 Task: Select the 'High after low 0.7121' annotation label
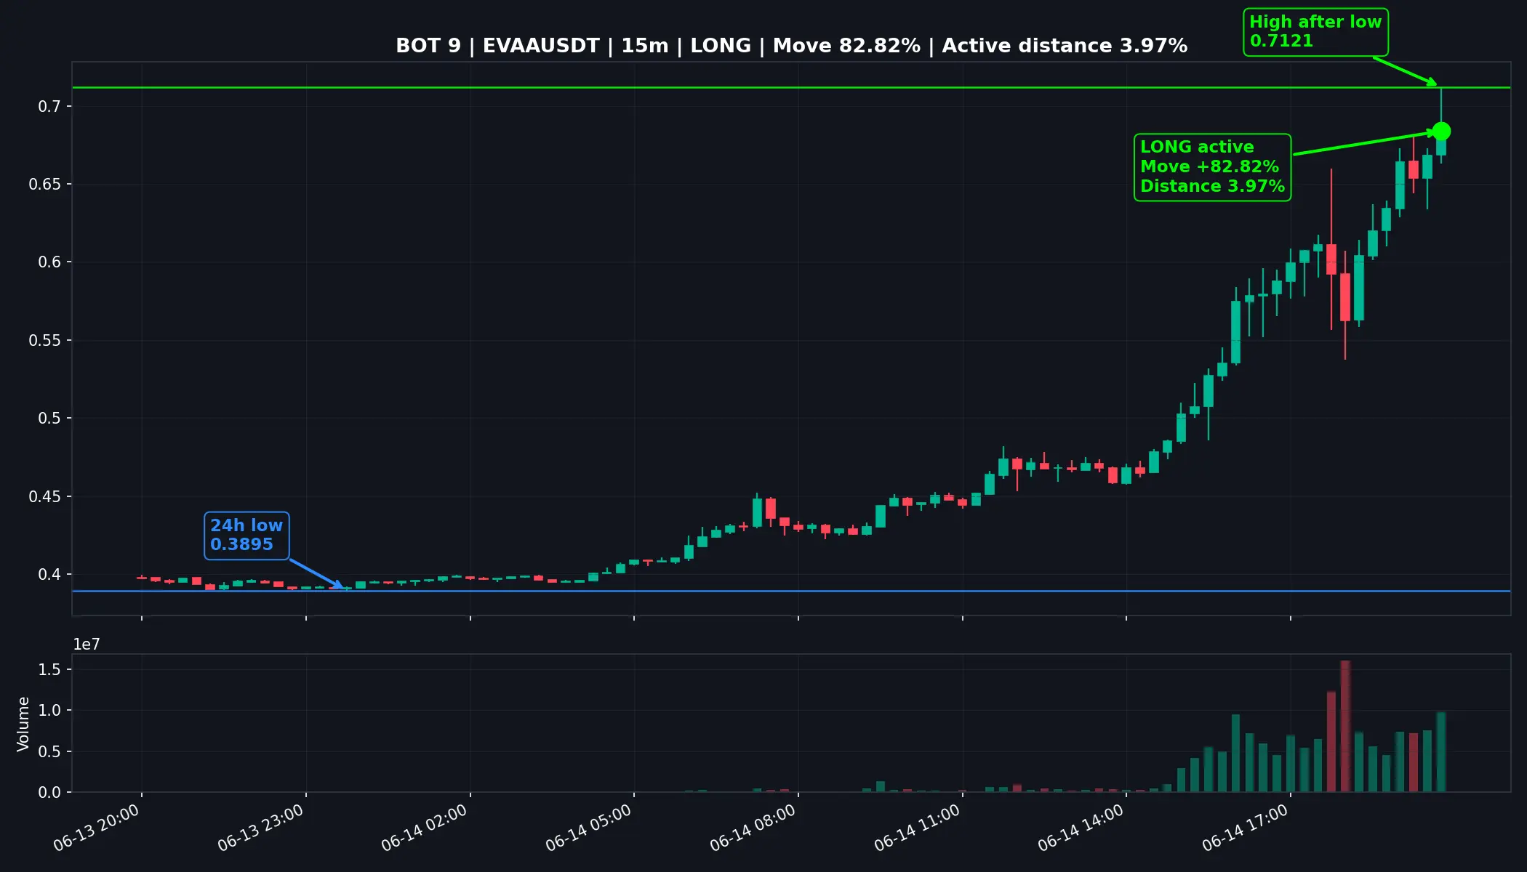pos(1315,32)
